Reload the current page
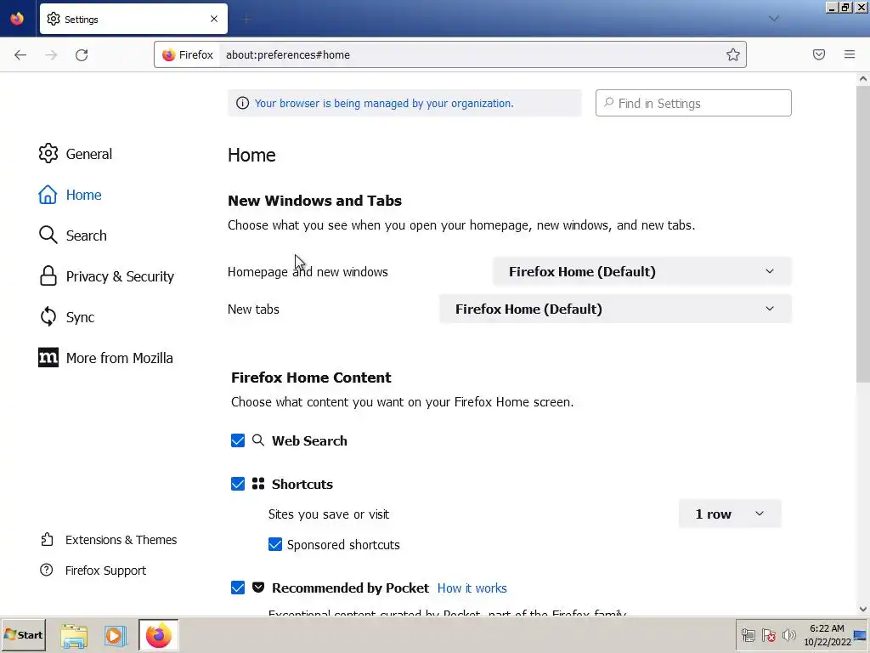The image size is (870, 653). [x=82, y=55]
